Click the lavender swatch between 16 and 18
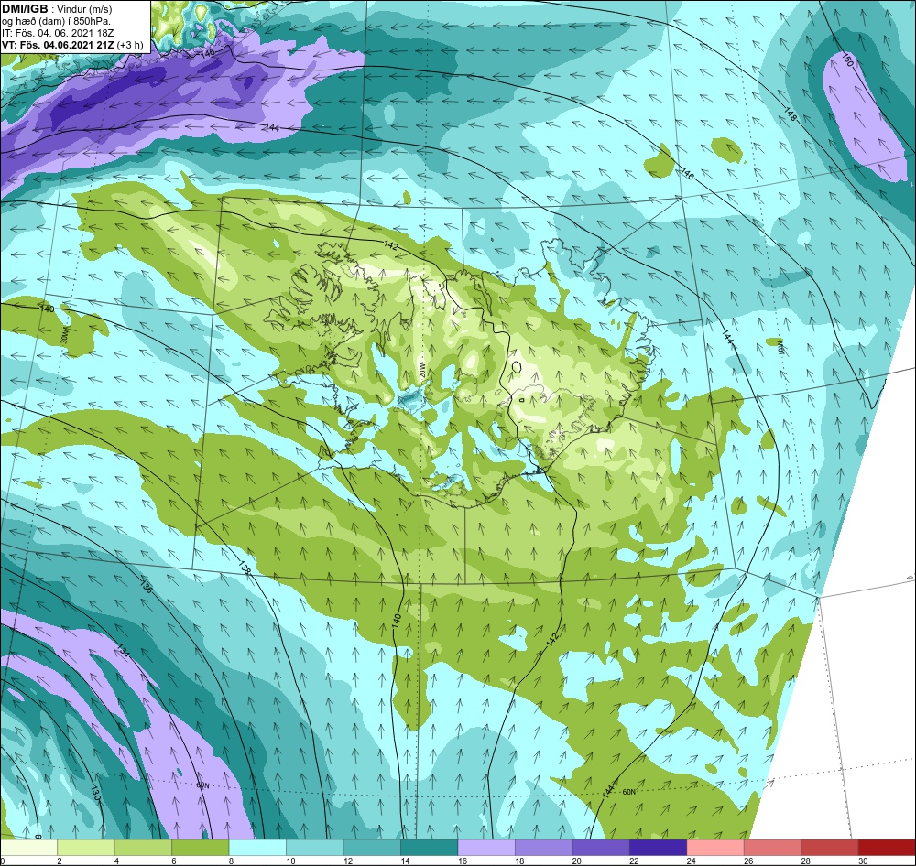916x866 pixels. pyautogui.click(x=488, y=848)
